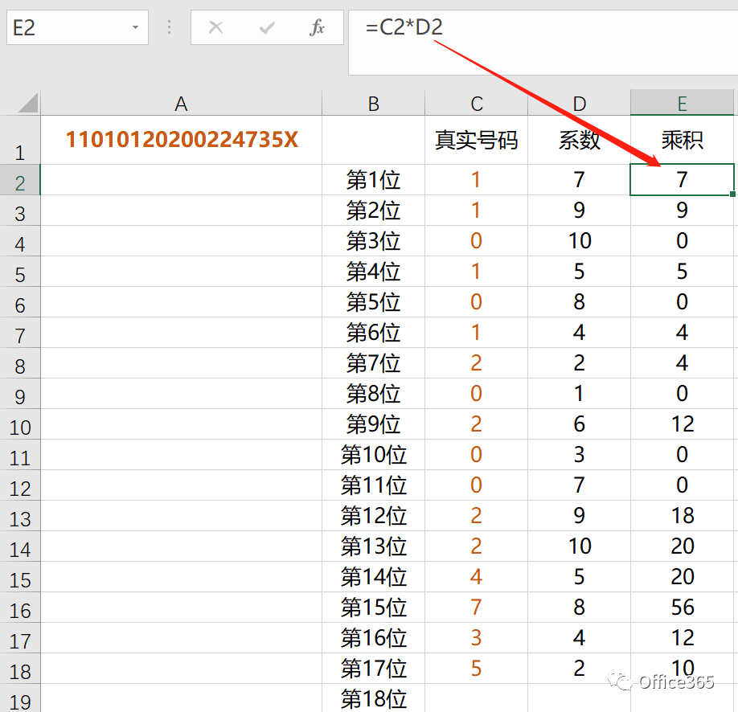Click the 第17位 cell
This screenshot has width=738, height=712.
373,669
